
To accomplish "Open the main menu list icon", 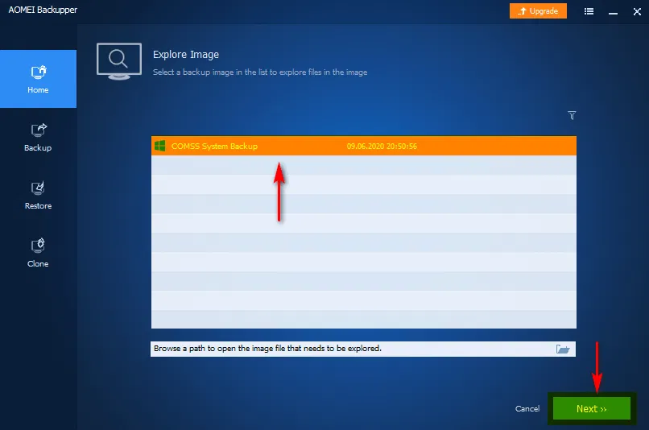I will 589,11.
